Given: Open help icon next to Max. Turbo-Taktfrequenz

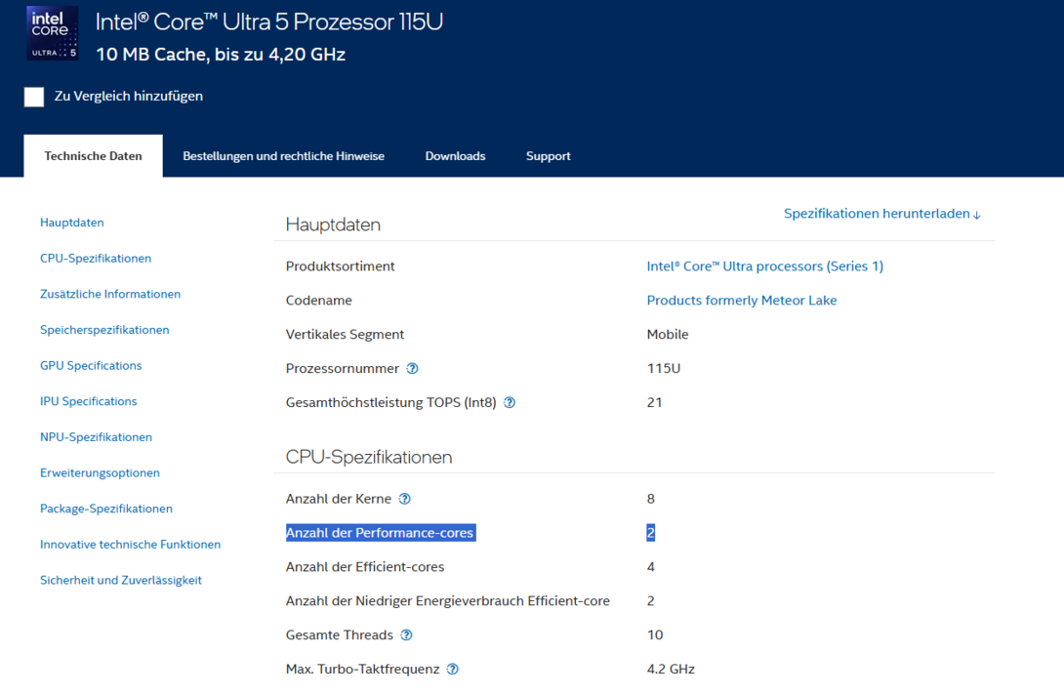Looking at the screenshot, I should tap(453, 669).
